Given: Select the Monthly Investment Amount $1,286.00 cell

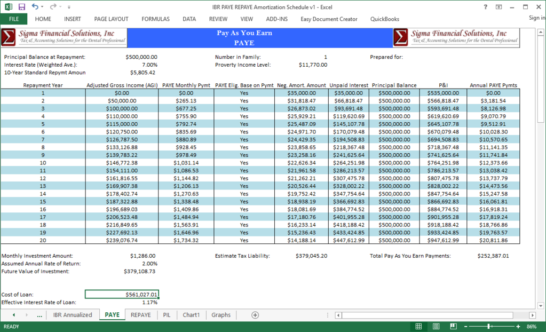Looking at the screenshot, I should coord(143,256).
